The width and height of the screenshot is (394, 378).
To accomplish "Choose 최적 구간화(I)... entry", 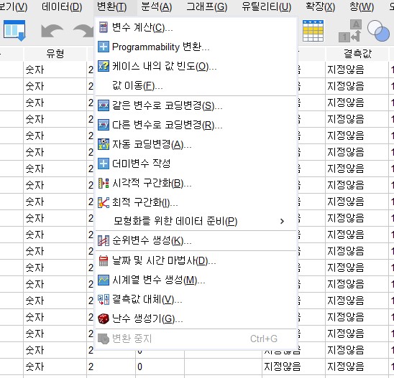I will point(196,202).
